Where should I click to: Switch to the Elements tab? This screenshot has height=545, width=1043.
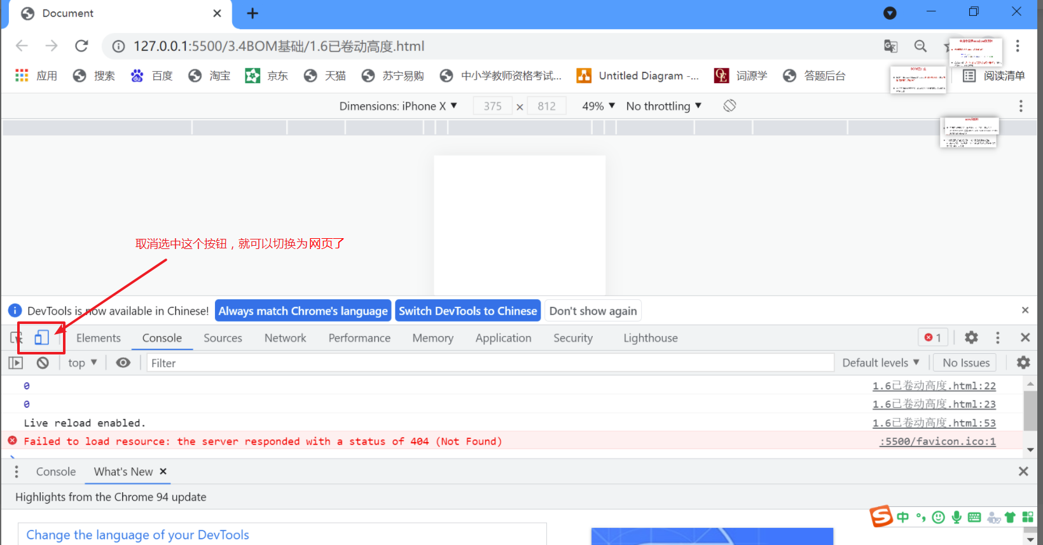pos(99,338)
